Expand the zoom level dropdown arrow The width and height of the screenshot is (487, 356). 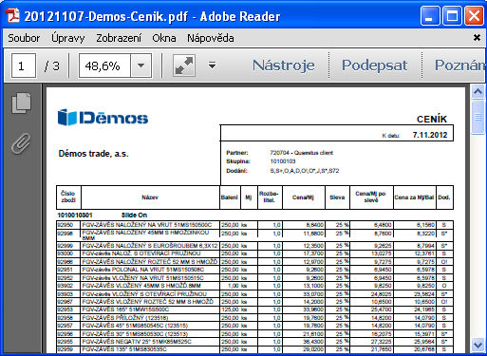140,66
